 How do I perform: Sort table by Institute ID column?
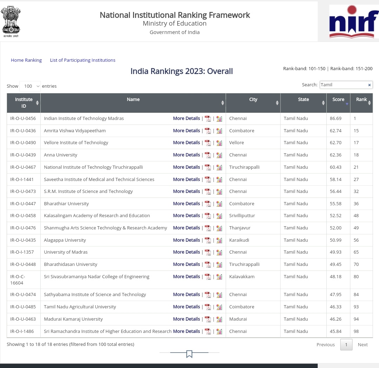(x=24, y=103)
